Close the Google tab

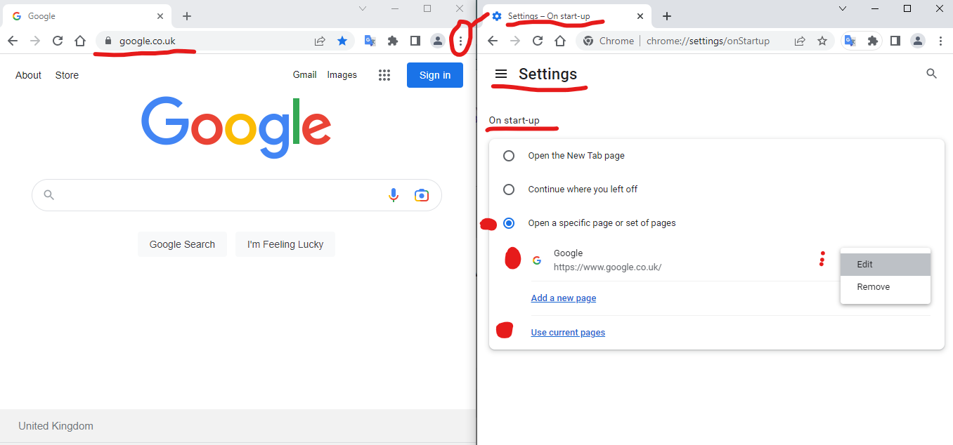coord(160,16)
